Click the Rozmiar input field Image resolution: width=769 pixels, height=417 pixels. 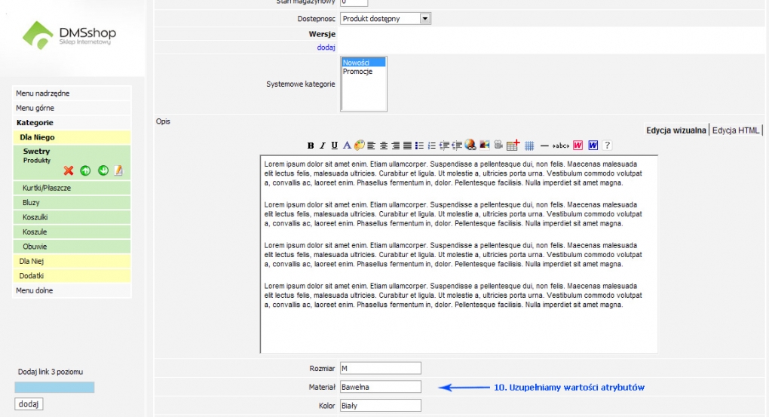[x=381, y=368]
